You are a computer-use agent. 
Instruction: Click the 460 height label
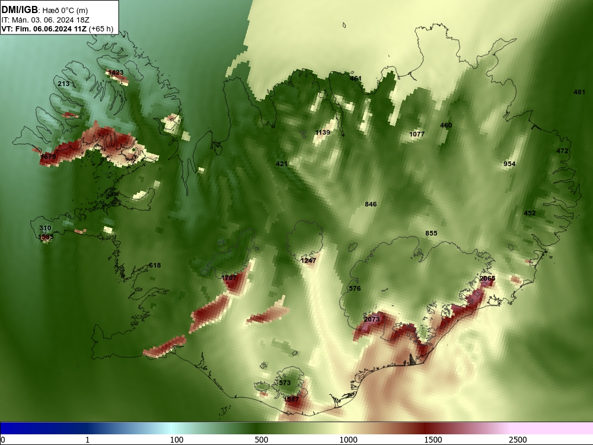pos(446,125)
